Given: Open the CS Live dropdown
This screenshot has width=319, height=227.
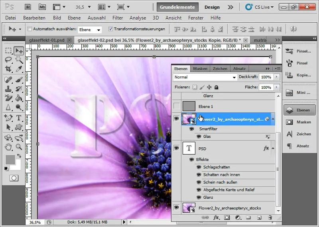Looking at the screenshot, I should click(x=260, y=7).
